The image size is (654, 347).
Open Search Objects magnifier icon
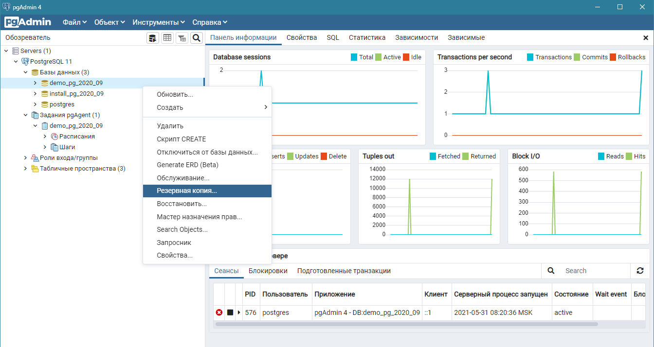(x=196, y=38)
